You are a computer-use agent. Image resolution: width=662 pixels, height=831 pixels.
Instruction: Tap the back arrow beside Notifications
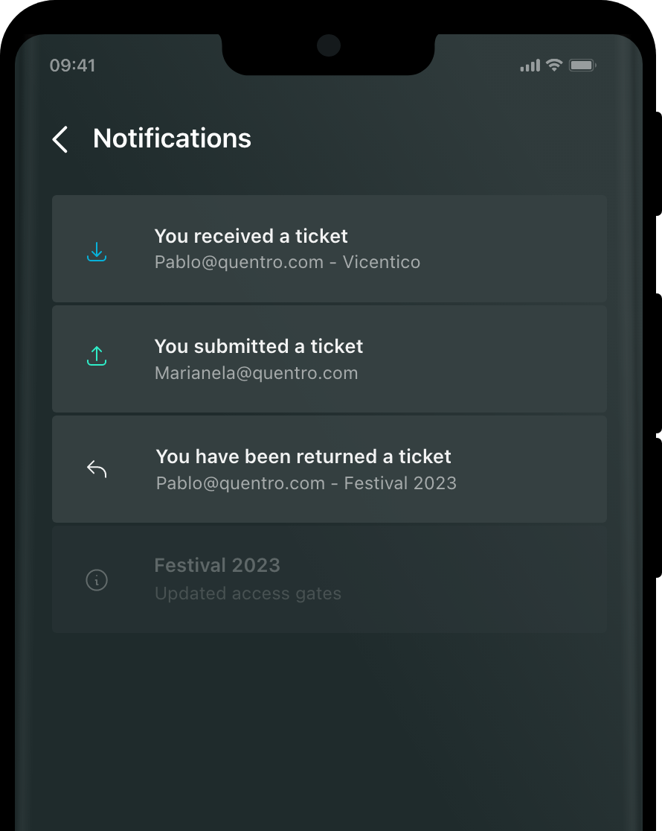(x=60, y=139)
